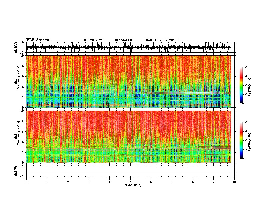Click the "Time (min)" axis label
This screenshot has width=264, height=204.
click(133, 185)
